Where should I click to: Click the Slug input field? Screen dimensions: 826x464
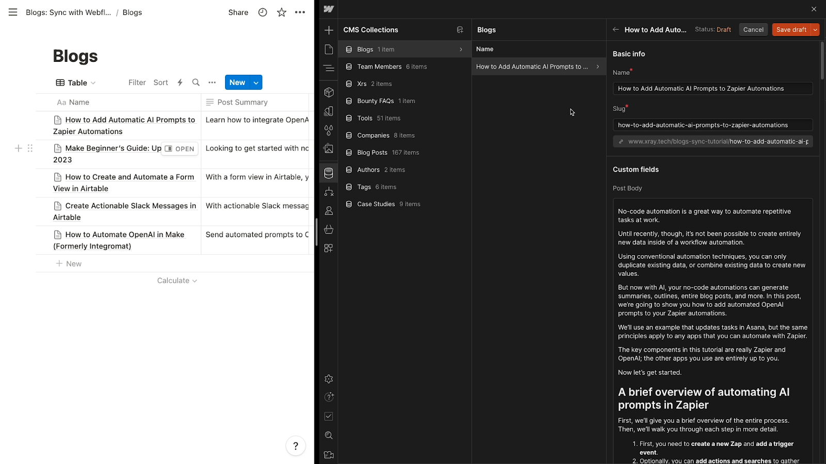pos(713,125)
